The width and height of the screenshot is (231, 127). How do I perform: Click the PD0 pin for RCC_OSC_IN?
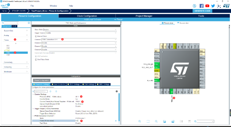point(157,64)
